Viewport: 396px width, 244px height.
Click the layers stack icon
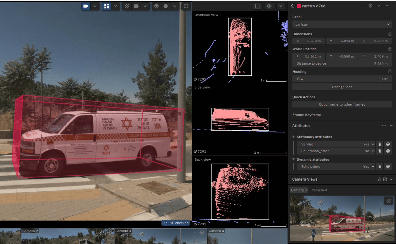156,6
